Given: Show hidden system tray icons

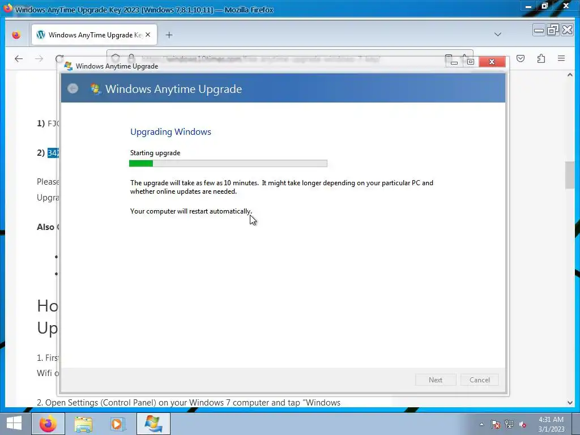Looking at the screenshot, I should (481, 424).
